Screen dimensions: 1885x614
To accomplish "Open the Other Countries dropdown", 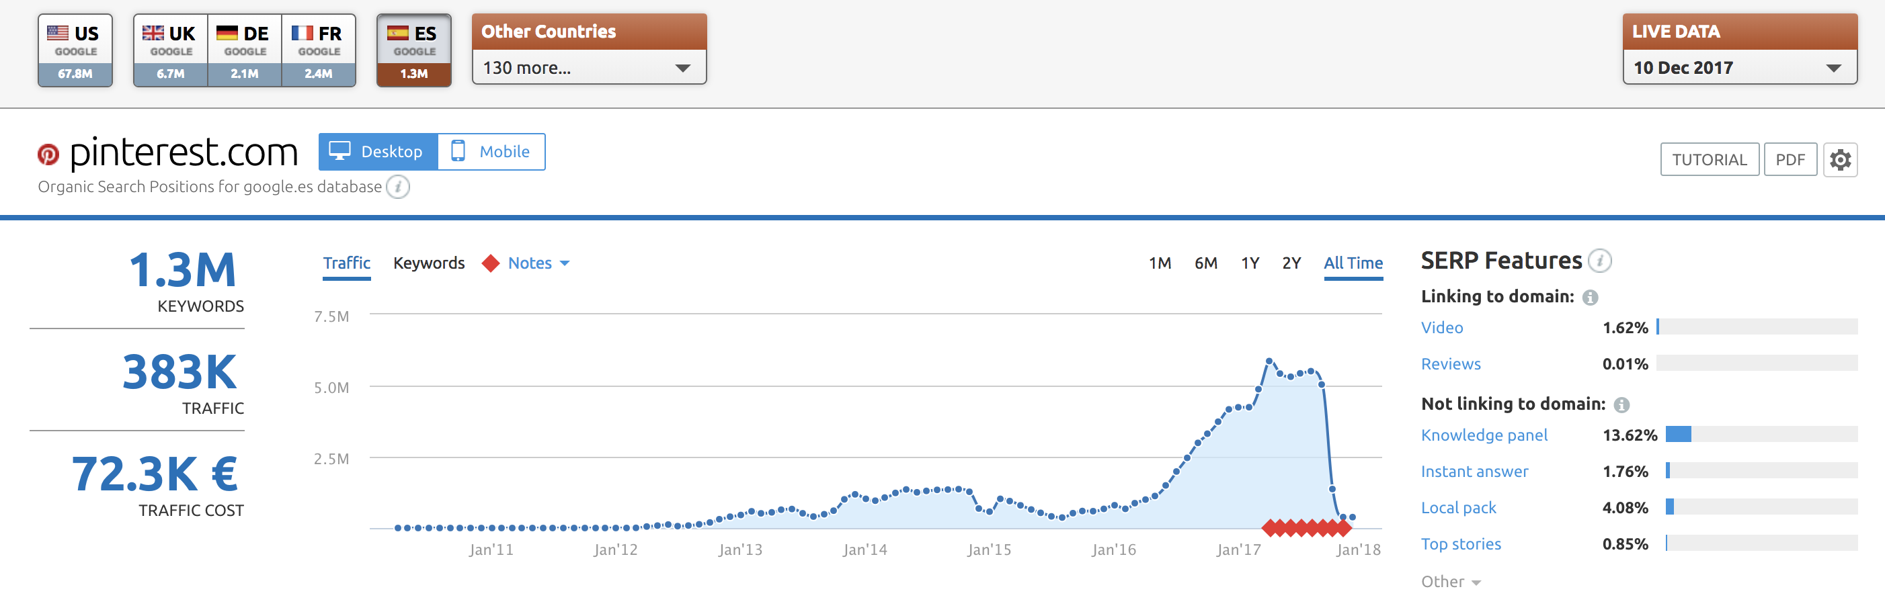I will click(x=589, y=67).
